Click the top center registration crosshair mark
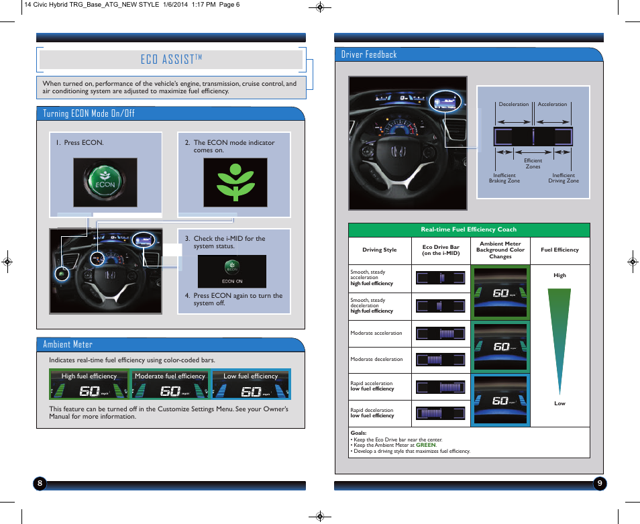The width and height of the screenshot is (640, 524). click(320, 7)
